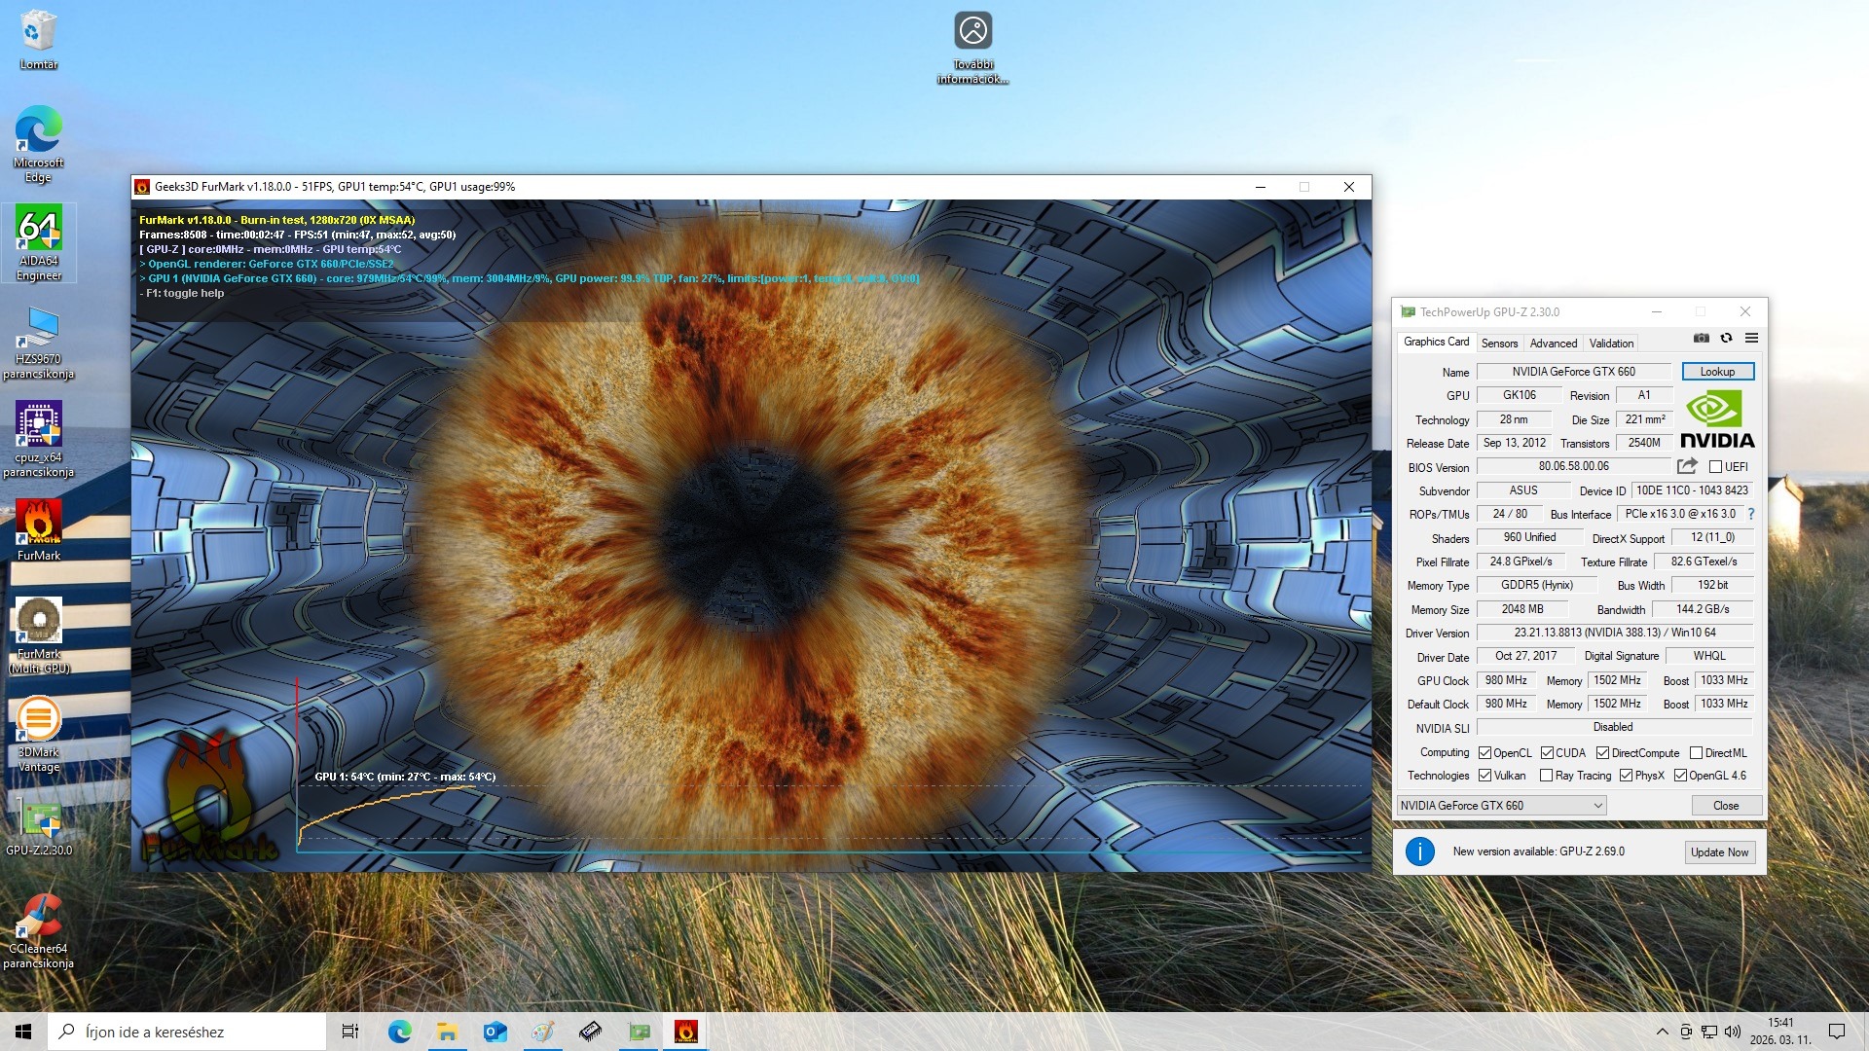Screen dimensions: 1869x1051
Task: Click the FurMark taskbar icon
Action: pos(685,1032)
